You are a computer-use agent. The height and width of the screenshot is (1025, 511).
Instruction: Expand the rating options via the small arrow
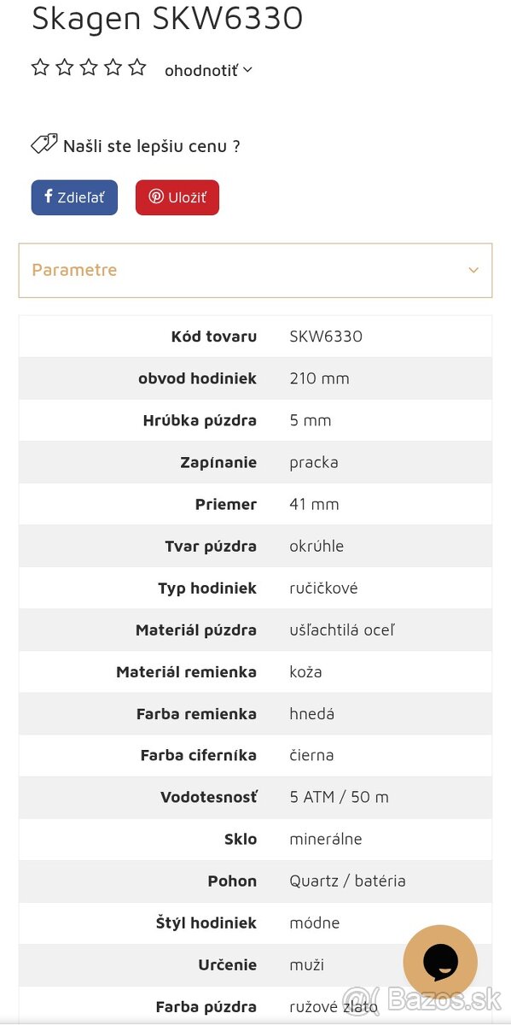click(246, 70)
